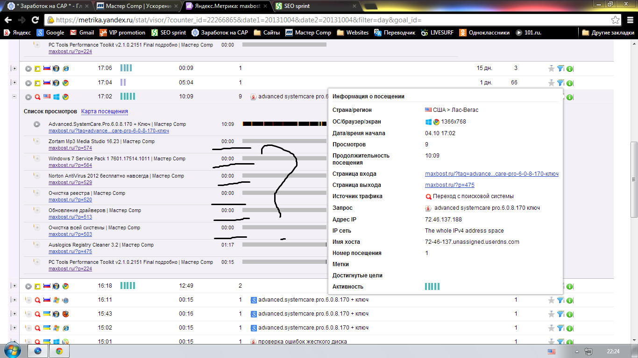Click the vertical page scrollbar
Screen dimensions: 638x358
click(x=634, y=179)
